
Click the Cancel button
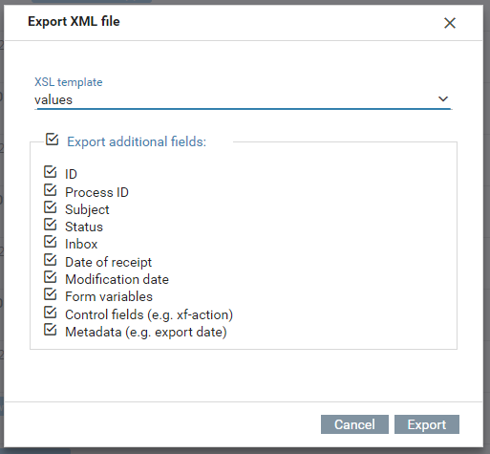click(x=354, y=424)
